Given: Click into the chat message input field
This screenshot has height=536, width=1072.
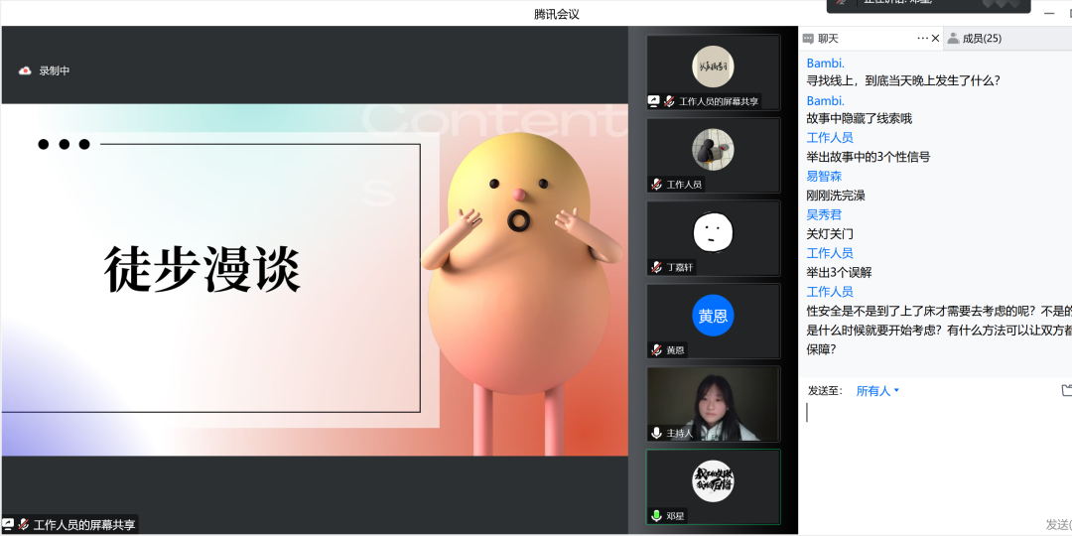Looking at the screenshot, I should tap(933, 457).
